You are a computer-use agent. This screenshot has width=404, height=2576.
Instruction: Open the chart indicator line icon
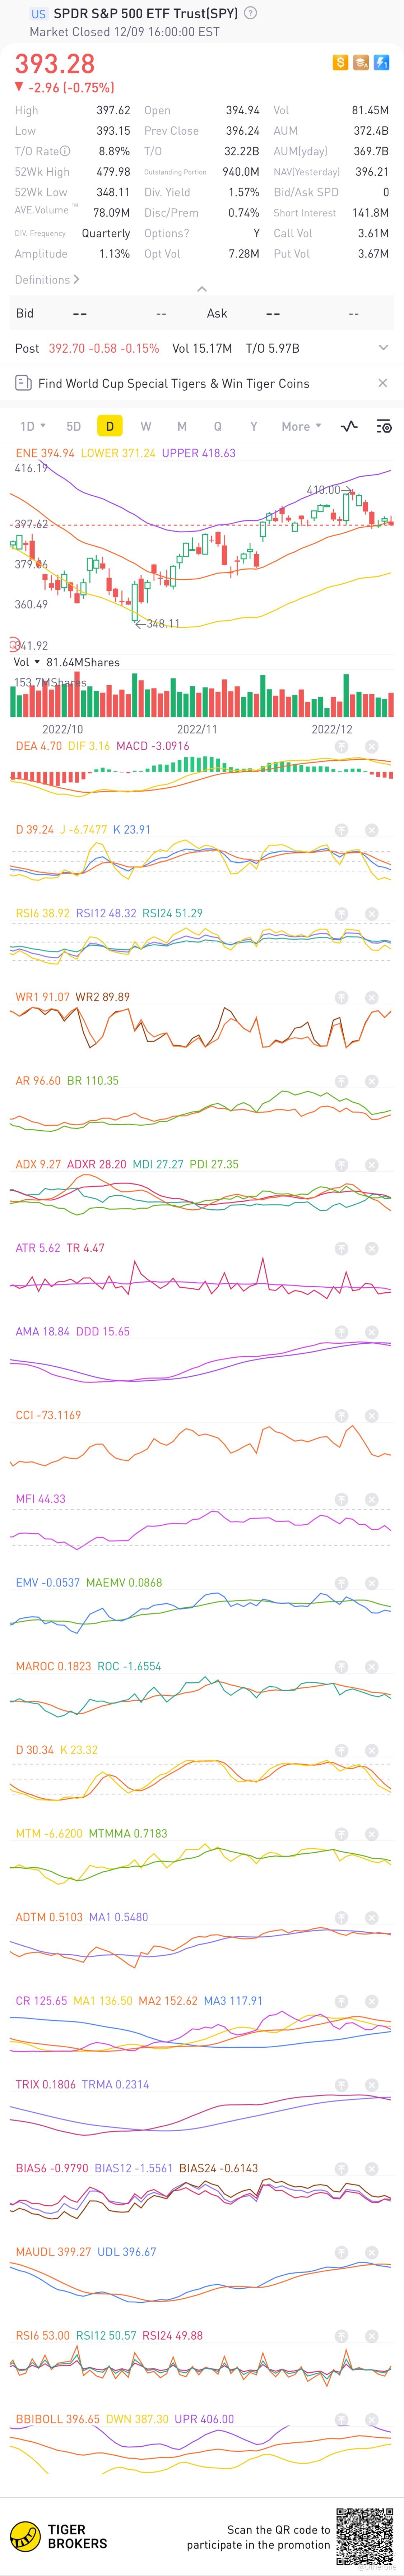(349, 426)
